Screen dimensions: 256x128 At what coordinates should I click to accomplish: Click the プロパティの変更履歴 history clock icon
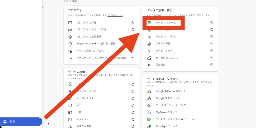[70, 37]
